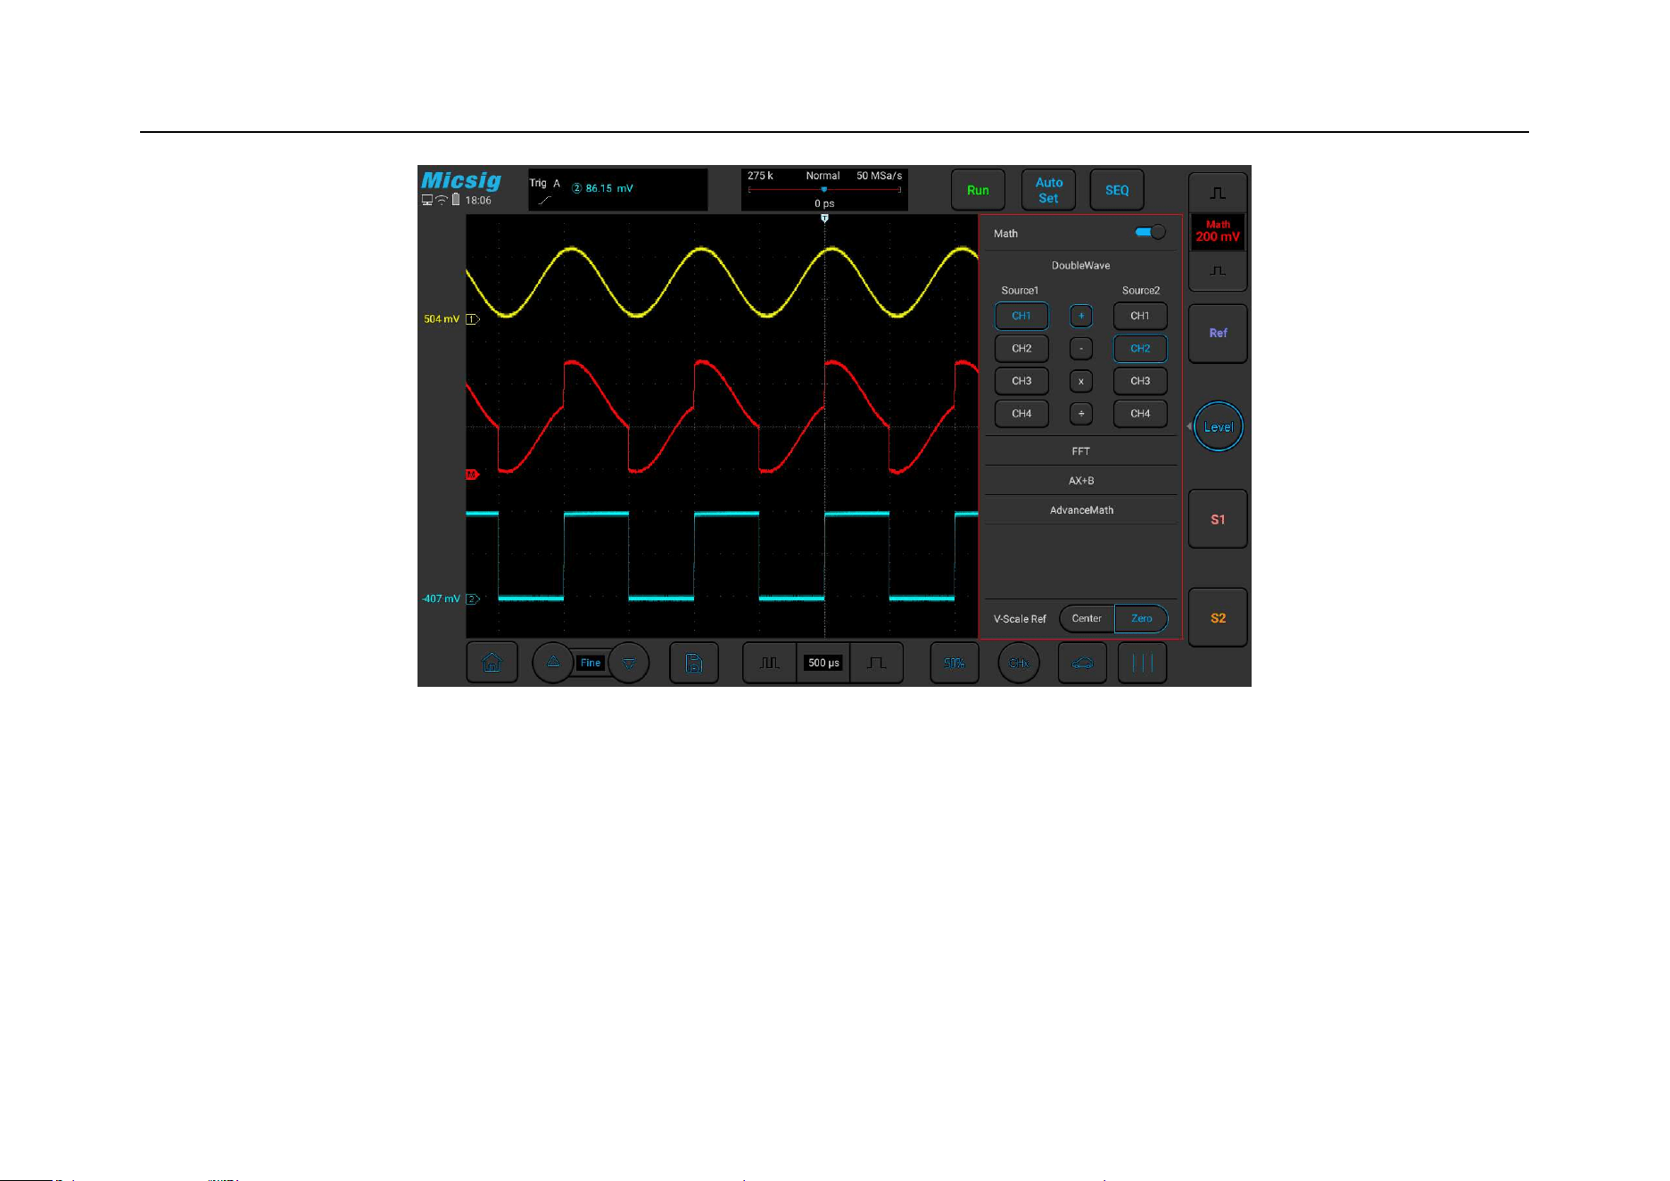Select the cyan channel 2 zero marker

473,599
